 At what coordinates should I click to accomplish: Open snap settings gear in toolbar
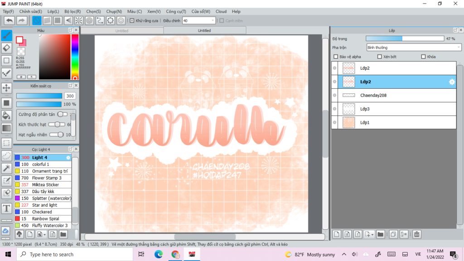(x=121, y=20)
